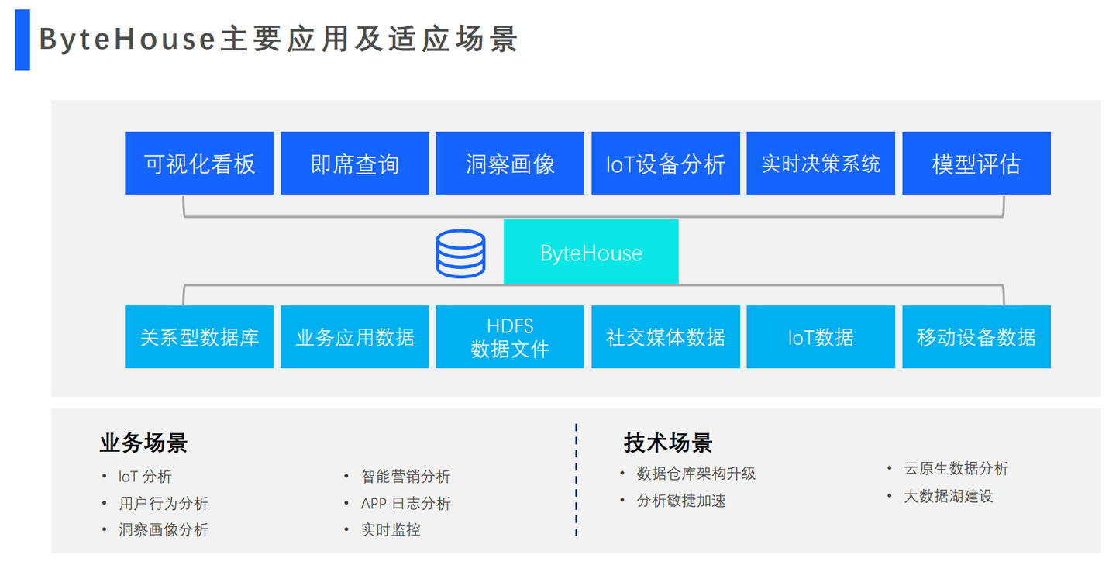
Task: Click the 数据仓库架构升级 list entry
Action: pos(695,473)
